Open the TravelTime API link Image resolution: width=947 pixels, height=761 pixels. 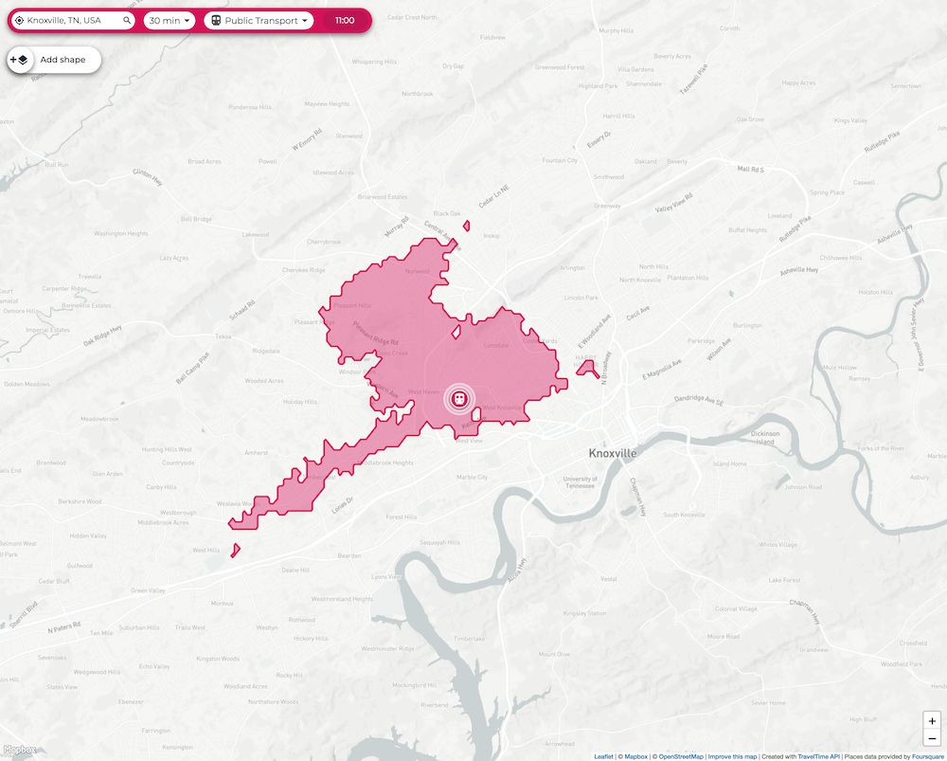coord(818,756)
